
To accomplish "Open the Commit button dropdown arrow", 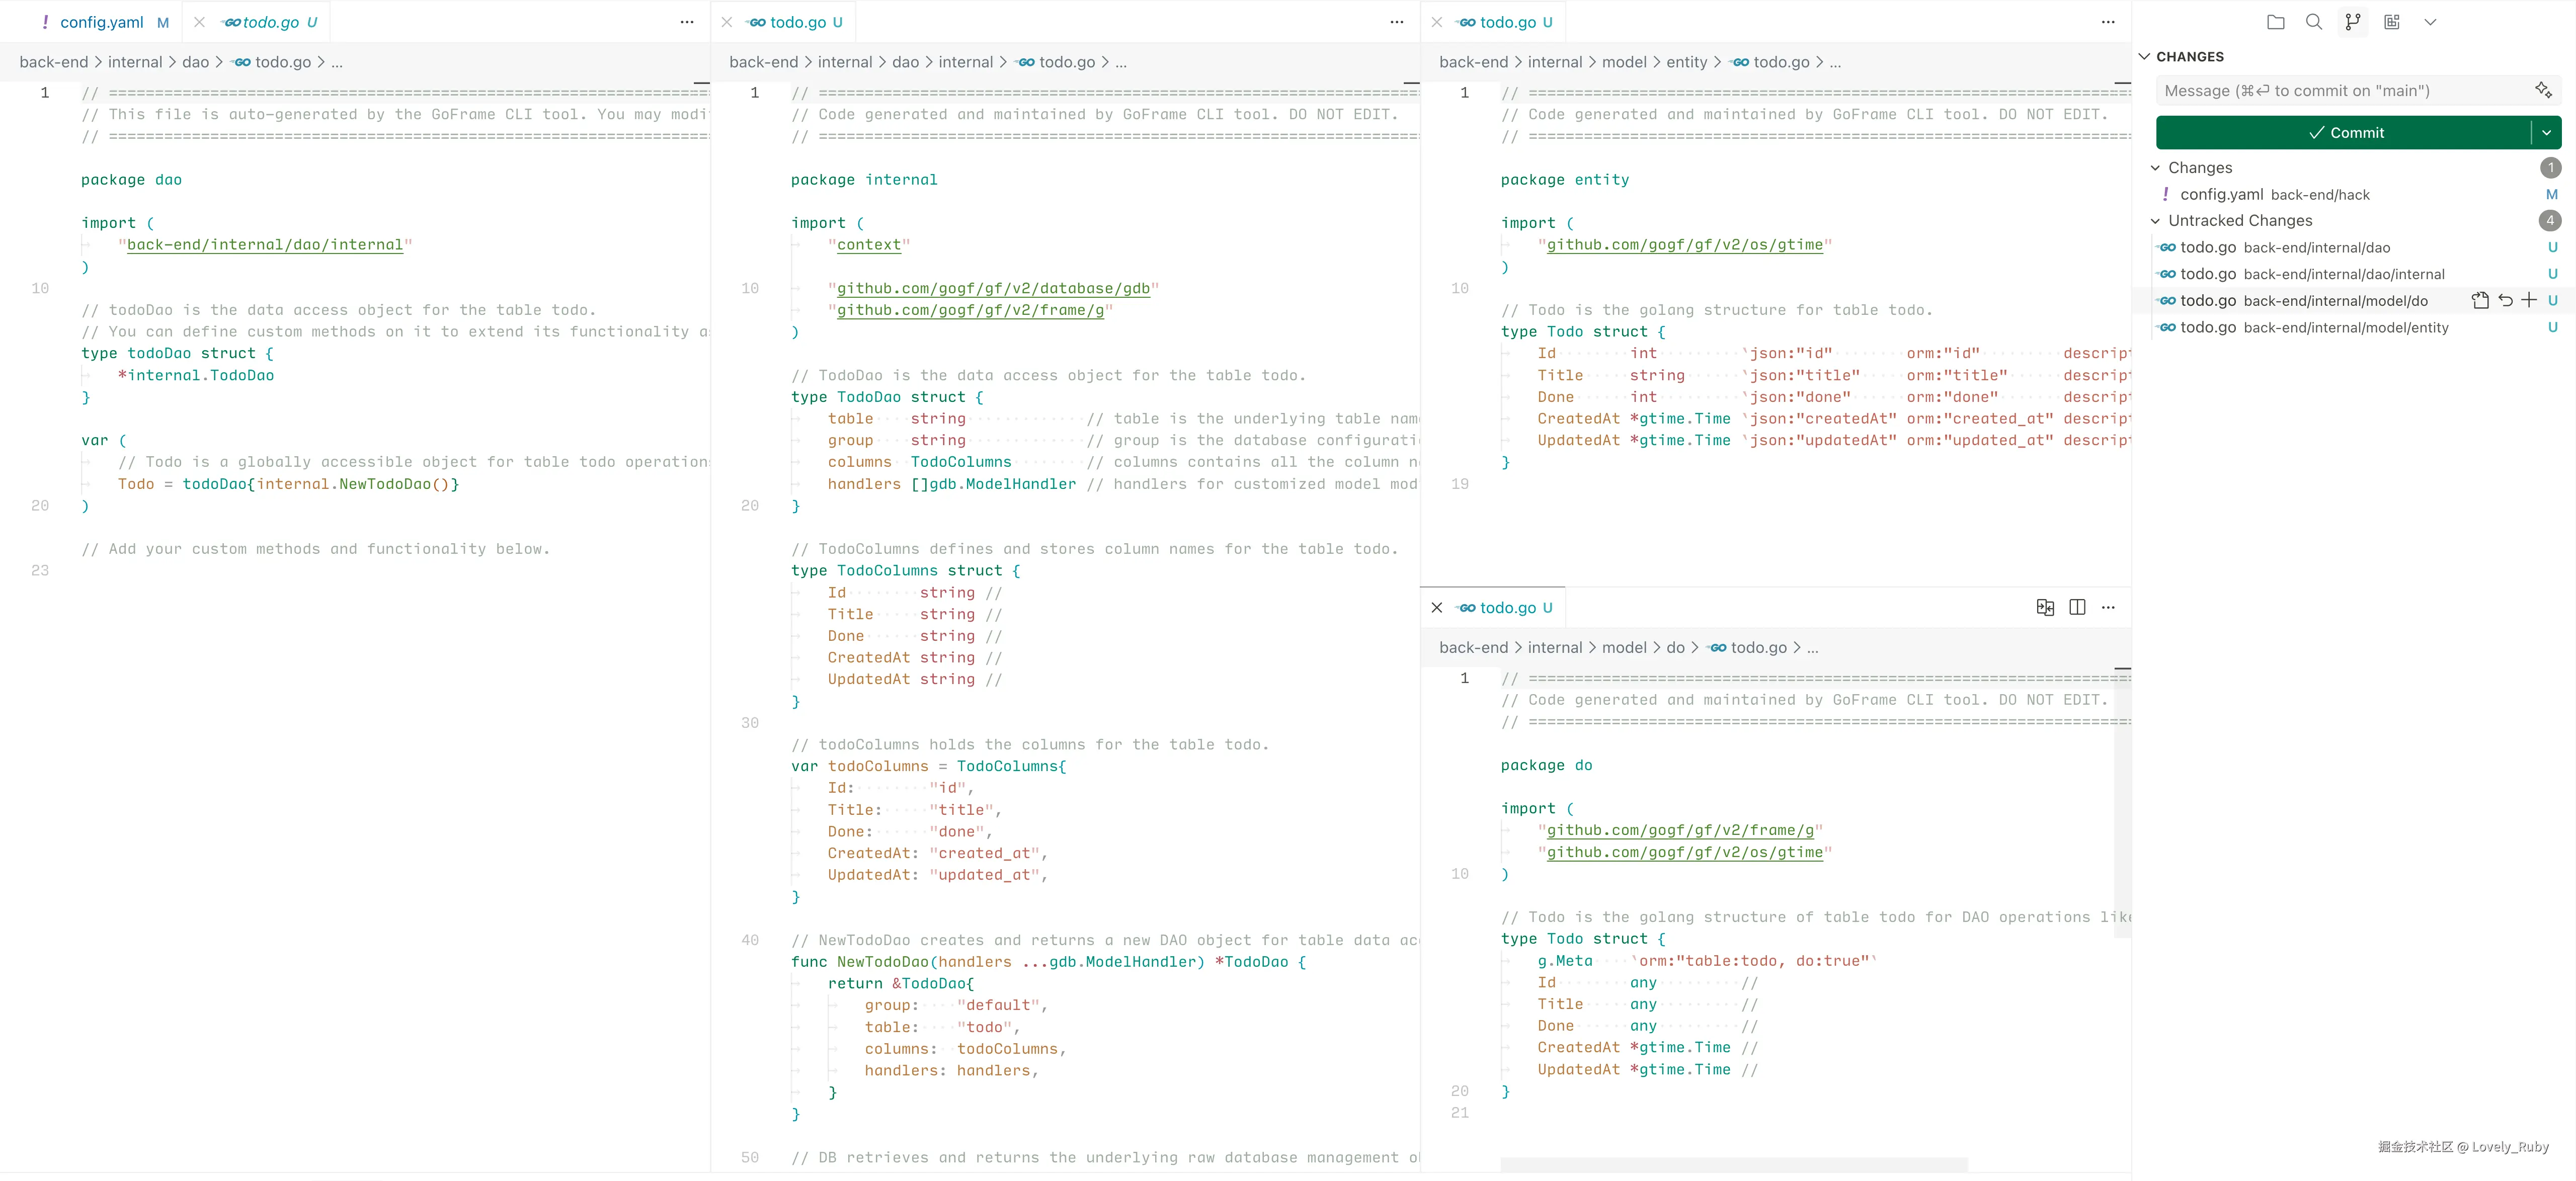I will 2546,133.
